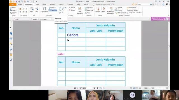Switch to the View tab
179x100 pixels.
[37, 5]
